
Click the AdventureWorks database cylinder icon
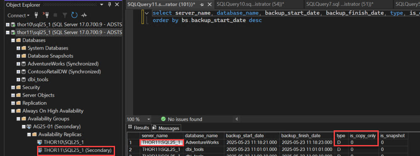(x=23, y=64)
